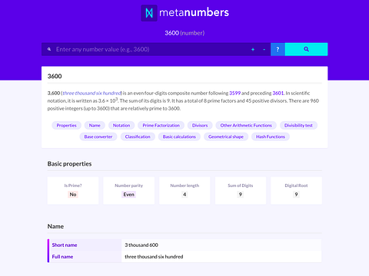Viewport: 369px width, 276px height.
Task: Click the minus decrement icon
Action: 264,49
